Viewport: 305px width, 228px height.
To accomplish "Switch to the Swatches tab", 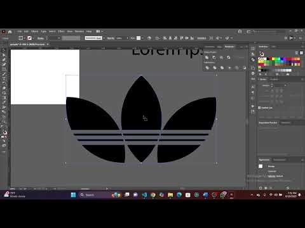I will (x=263, y=47).
